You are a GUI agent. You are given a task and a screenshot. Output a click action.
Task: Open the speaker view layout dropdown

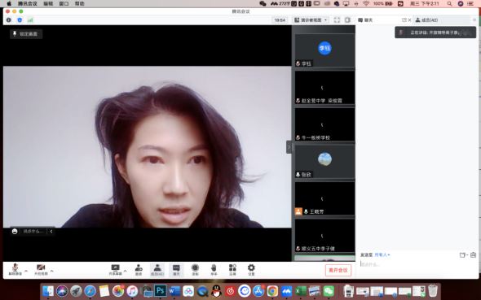(311, 20)
